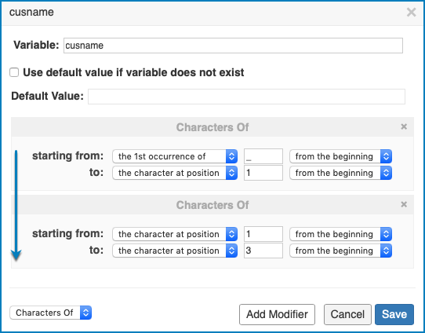The width and height of the screenshot is (425, 333).
Task: Enable use default value if variable missing
Action: 14,72
